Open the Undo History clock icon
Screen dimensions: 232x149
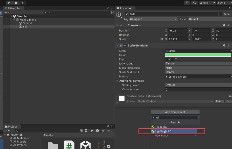(x=187, y=3)
